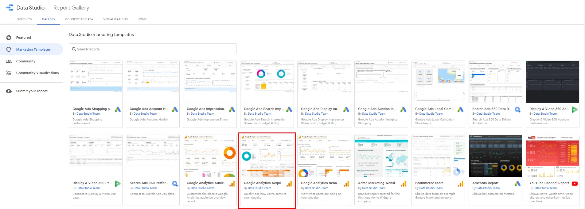Click the Ecommerce Store title
Screen dimensions: 585x209
pos(429,183)
